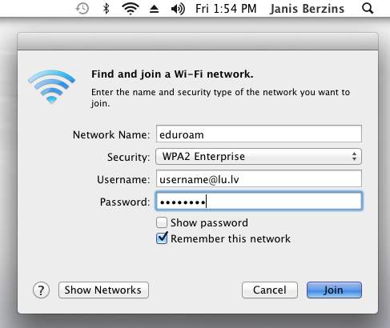Open the Wi-Fi status menu
The image size is (390, 328).
pyautogui.click(x=130, y=9)
